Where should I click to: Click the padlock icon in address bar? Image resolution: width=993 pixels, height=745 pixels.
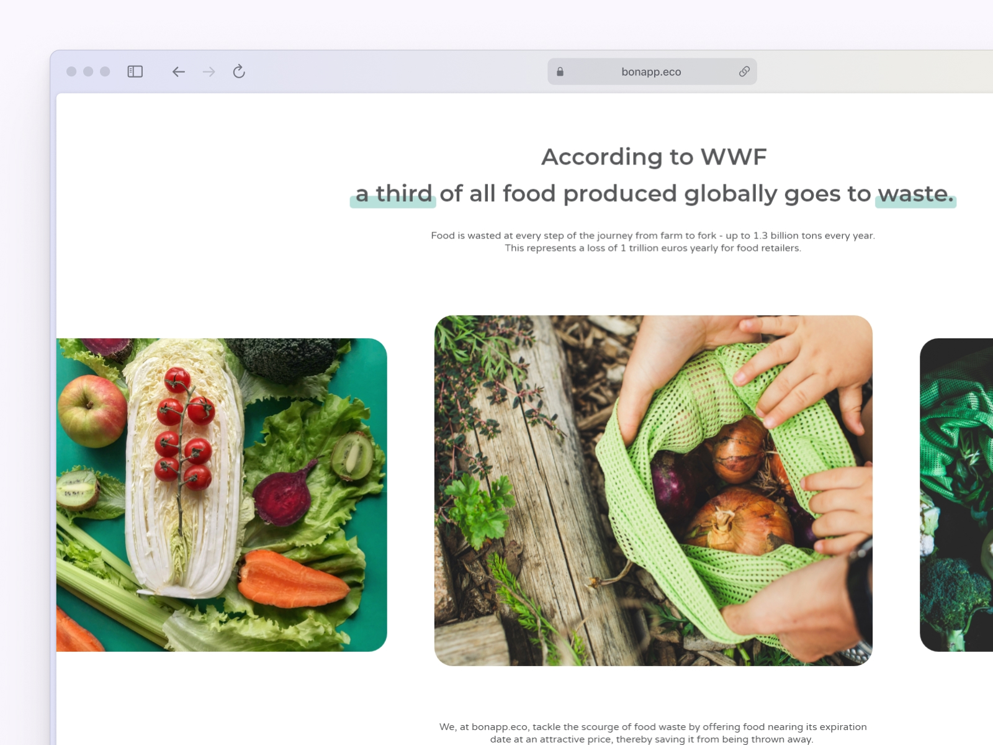(560, 71)
